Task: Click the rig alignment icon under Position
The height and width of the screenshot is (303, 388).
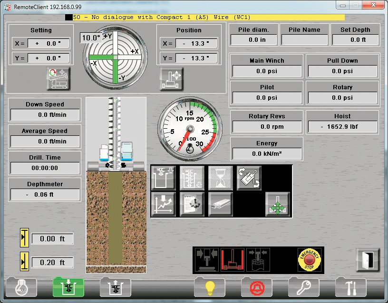Action: coord(172,78)
